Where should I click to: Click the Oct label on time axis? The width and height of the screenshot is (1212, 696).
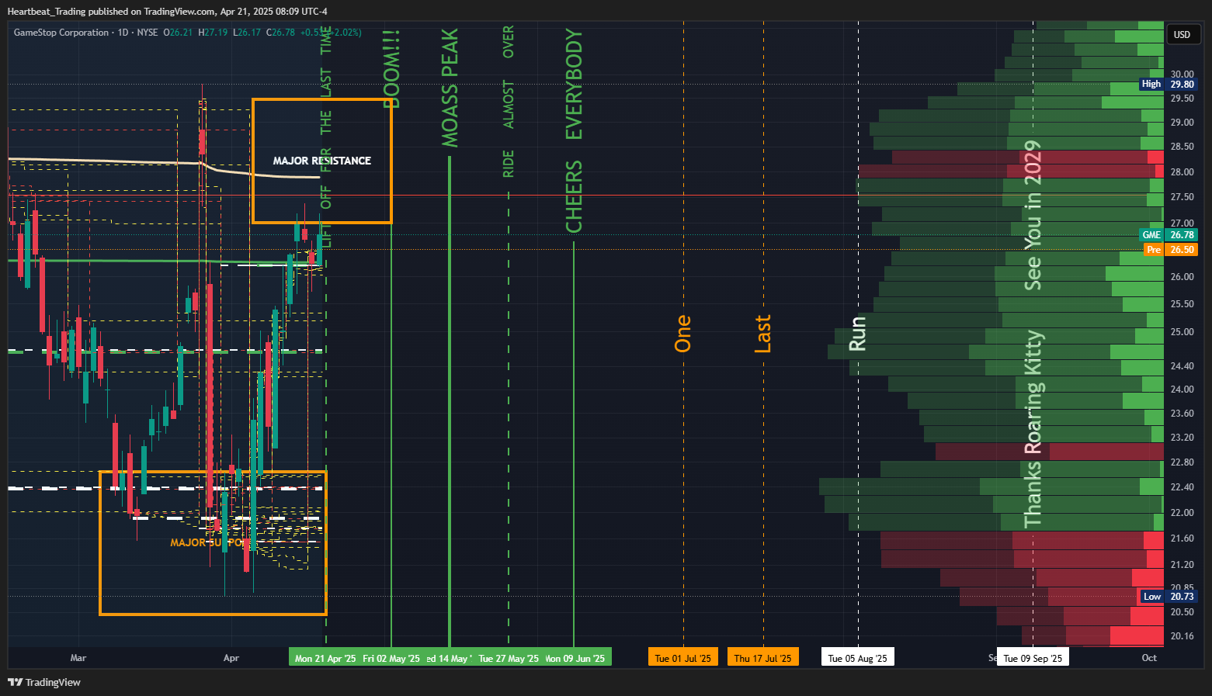[x=1149, y=658]
